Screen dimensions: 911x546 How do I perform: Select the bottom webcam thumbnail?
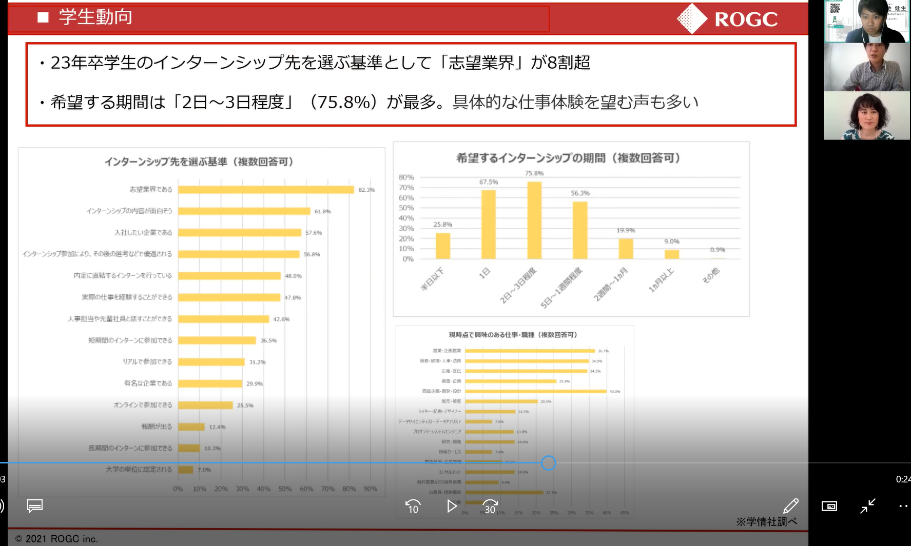coord(867,116)
